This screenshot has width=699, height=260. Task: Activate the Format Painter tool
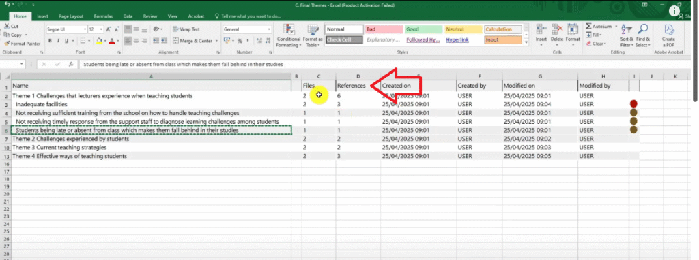pos(22,44)
